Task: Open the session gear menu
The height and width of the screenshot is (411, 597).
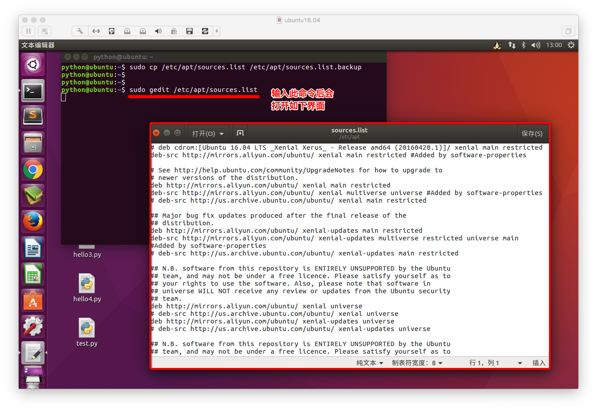Action: coord(571,45)
